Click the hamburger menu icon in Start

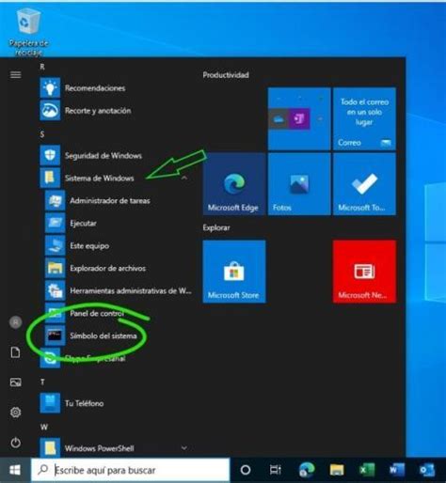pos(16,74)
